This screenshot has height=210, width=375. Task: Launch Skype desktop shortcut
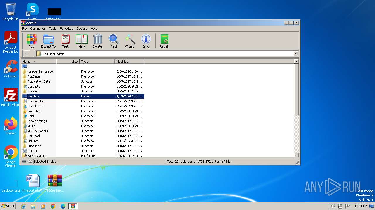[32, 12]
